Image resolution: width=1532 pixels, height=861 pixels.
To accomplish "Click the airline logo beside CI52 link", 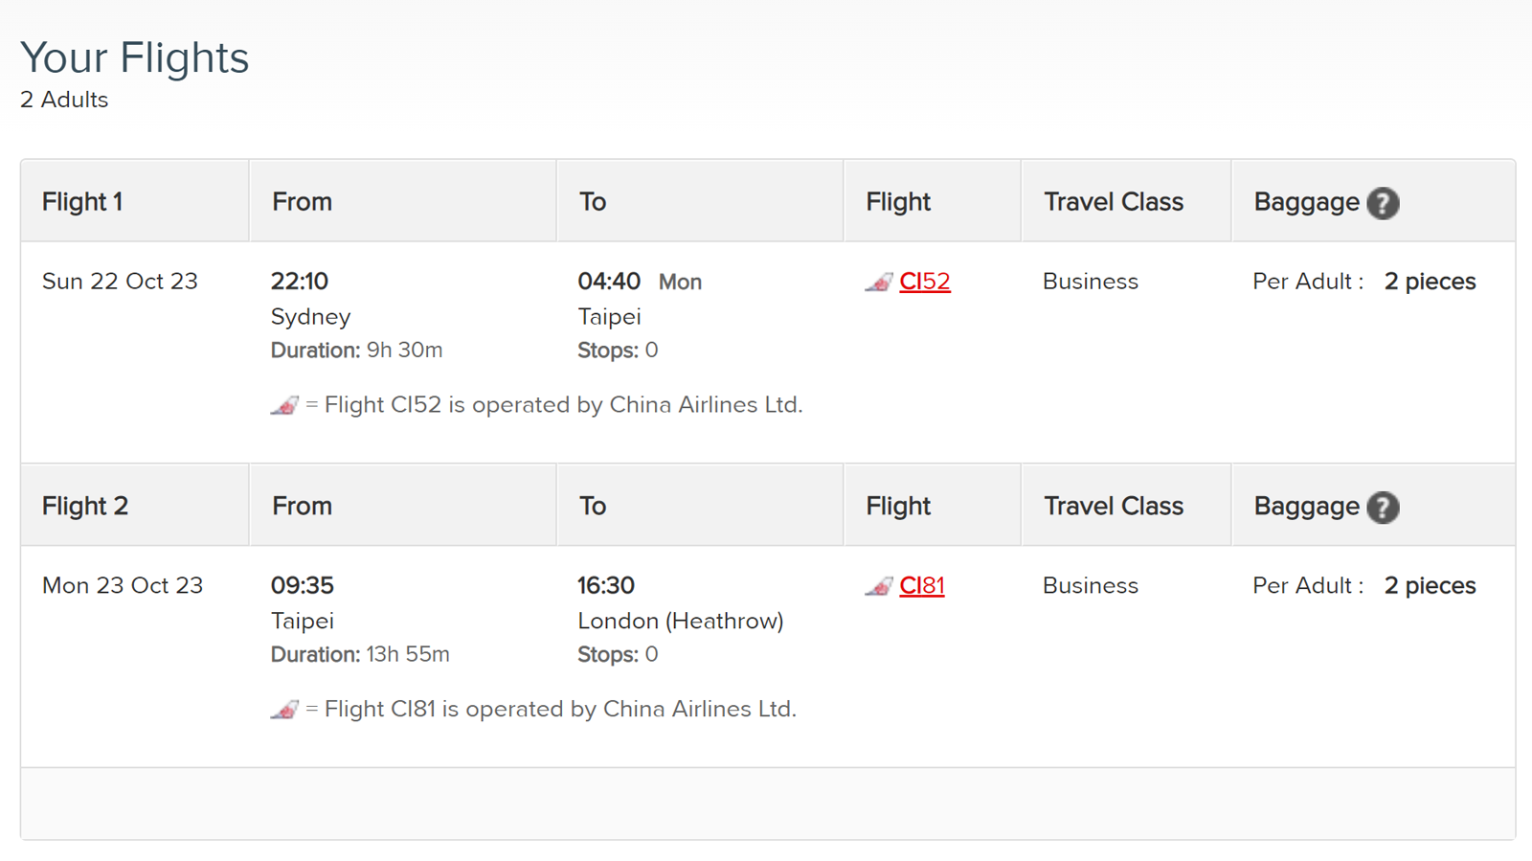I will click(x=879, y=283).
